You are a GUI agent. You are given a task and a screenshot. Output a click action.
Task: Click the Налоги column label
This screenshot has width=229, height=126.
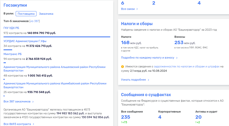[126, 37]
